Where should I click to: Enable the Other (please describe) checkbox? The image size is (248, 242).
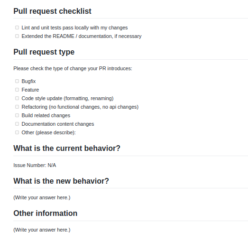(x=17, y=132)
